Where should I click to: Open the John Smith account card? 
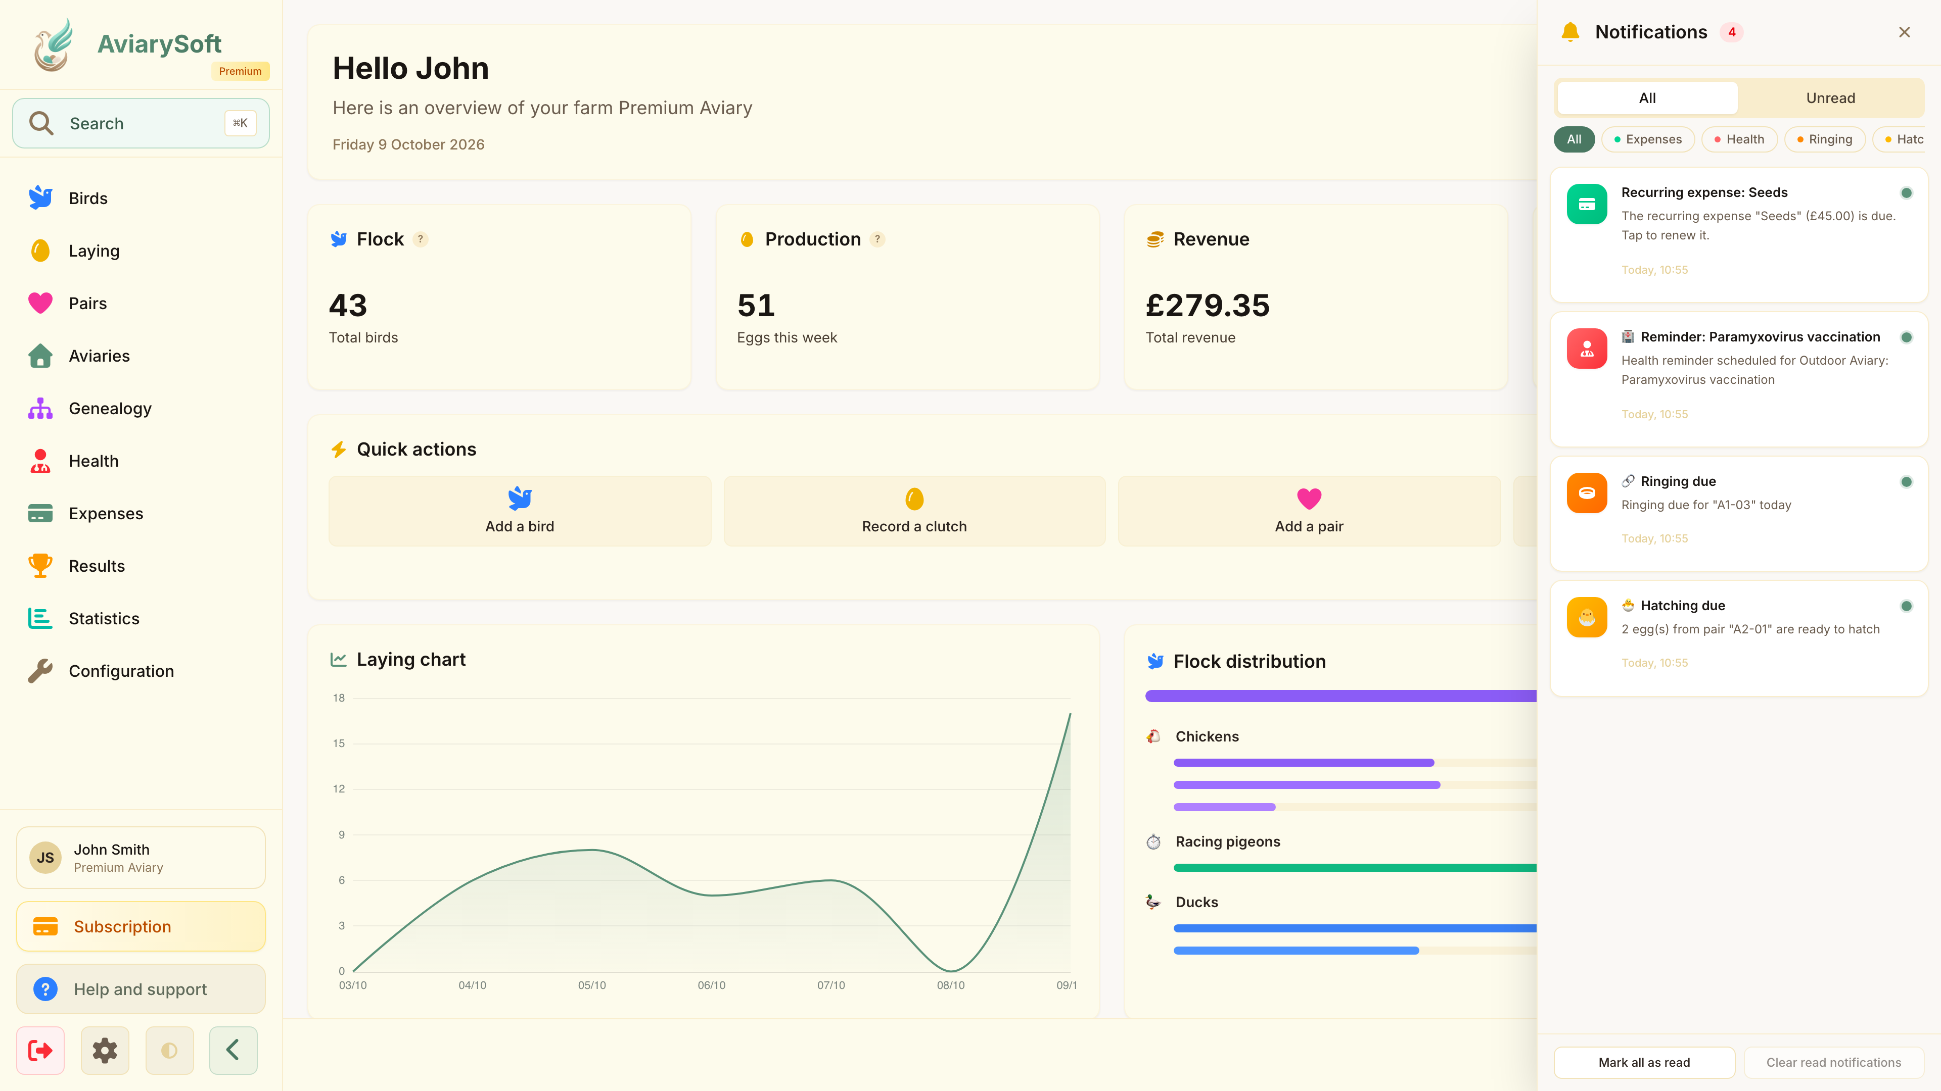pos(141,858)
